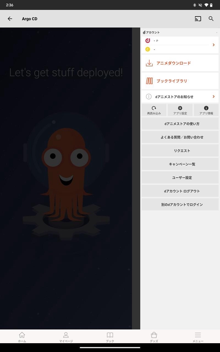Open ユーザー設定

(x=180, y=178)
